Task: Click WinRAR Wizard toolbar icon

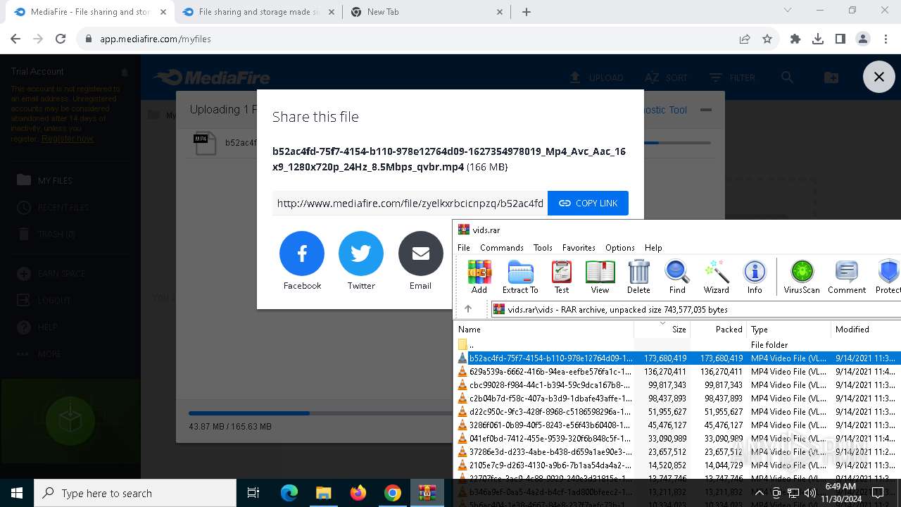Action: click(x=717, y=277)
